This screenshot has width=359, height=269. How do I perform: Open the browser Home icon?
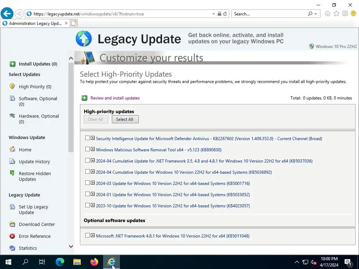point(328,14)
